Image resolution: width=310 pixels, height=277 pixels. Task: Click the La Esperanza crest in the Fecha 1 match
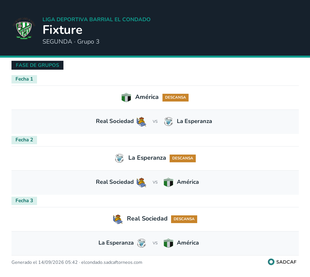pyautogui.click(x=168, y=122)
